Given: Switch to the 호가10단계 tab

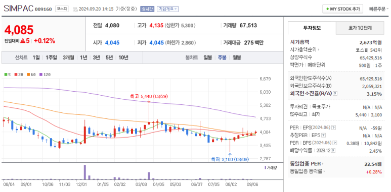Looking at the screenshot, I should point(360,28).
